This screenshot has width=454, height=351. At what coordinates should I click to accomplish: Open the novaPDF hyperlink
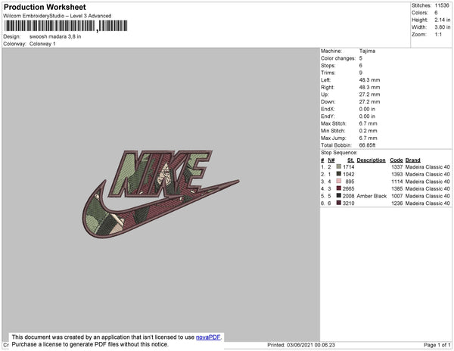coord(208,337)
